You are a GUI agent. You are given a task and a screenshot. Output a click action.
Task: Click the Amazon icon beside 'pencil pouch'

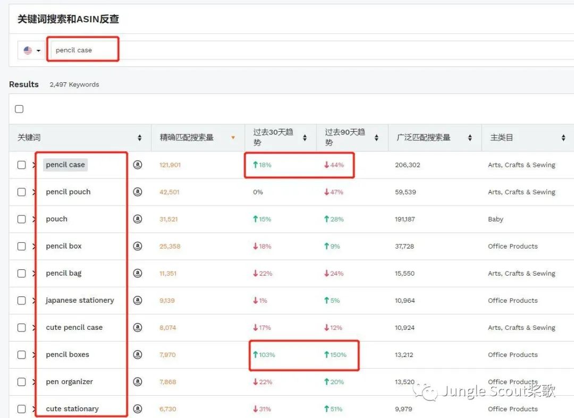click(x=137, y=192)
